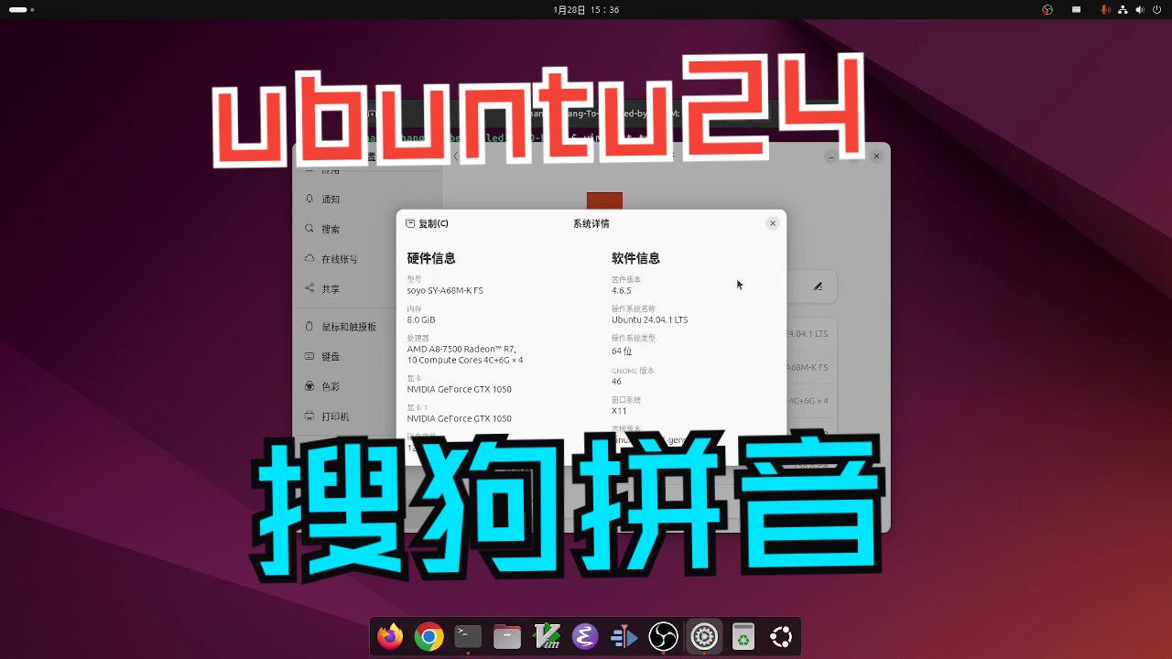Click the OS name Ubuntu 24.04.1 LTS in dialog
Screen dimensions: 1172x659
click(x=649, y=319)
